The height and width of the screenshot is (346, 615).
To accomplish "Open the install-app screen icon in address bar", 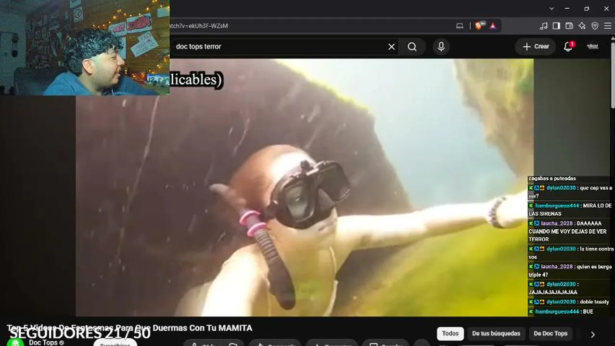I will [460, 26].
